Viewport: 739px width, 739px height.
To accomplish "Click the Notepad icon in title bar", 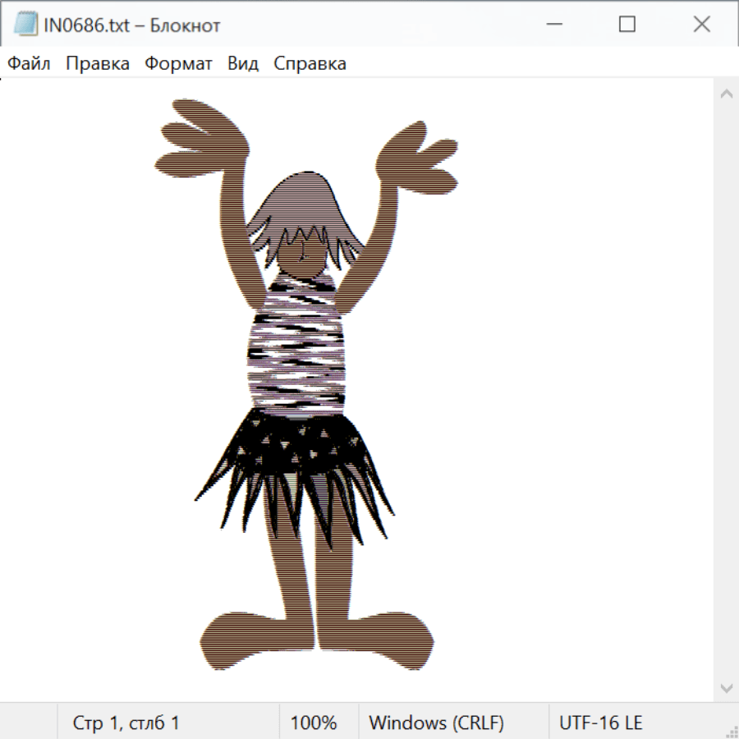I will tap(25, 25).
